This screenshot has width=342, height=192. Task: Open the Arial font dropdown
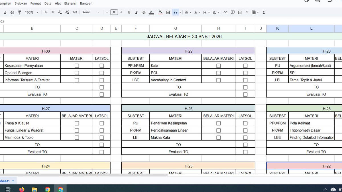tap(91, 12)
